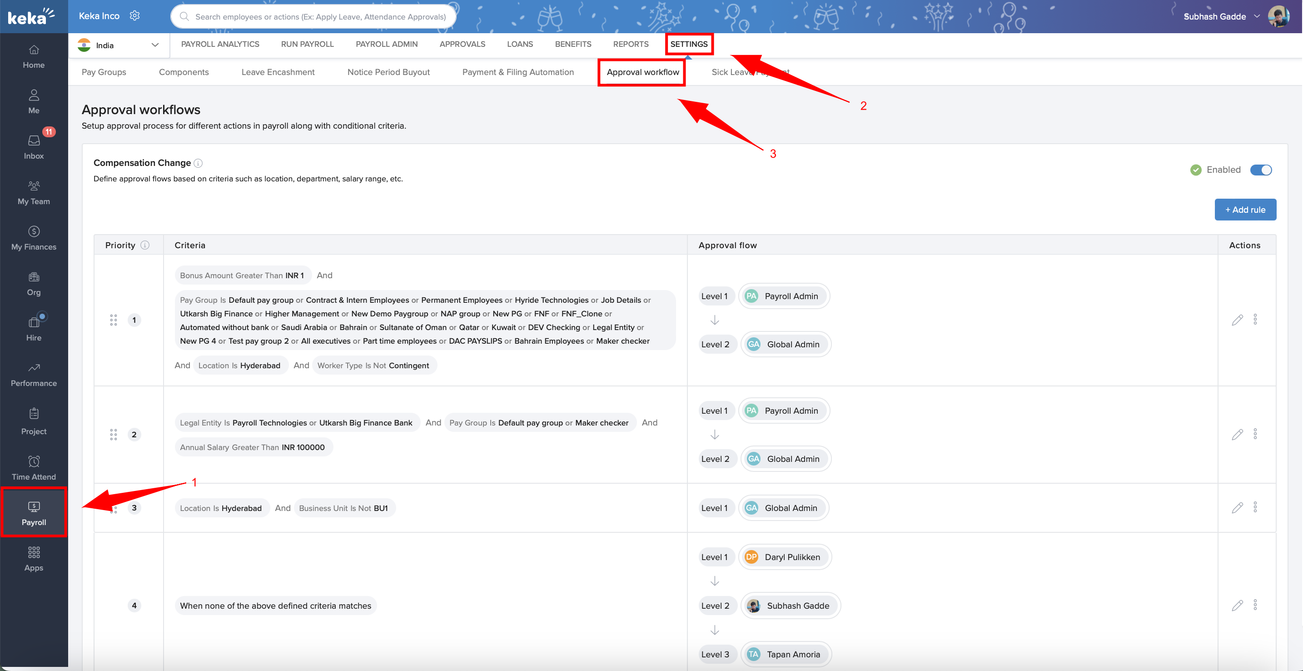Image resolution: width=1303 pixels, height=671 pixels.
Task: Go to the Hire module icon
Action: [x=33, y=322]
